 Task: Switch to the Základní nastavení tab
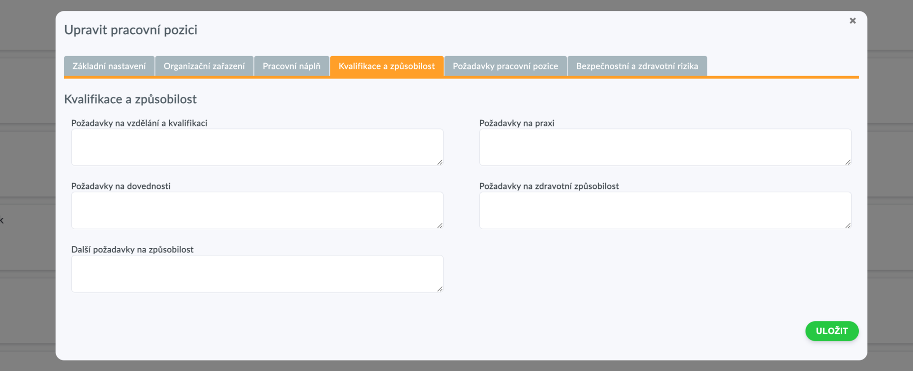[x=109, y=66]
